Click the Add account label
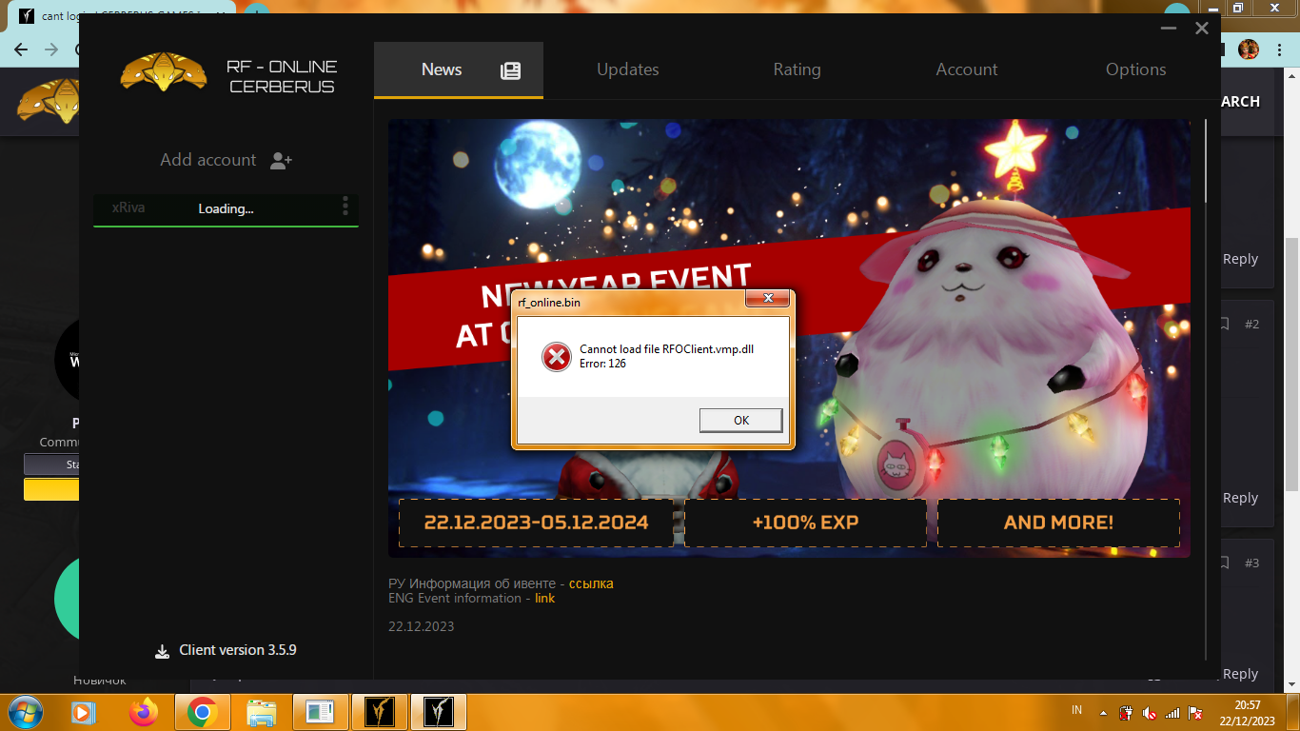Image resolution: width=1300 pixels, height=731 pixels. pos(207,160)
